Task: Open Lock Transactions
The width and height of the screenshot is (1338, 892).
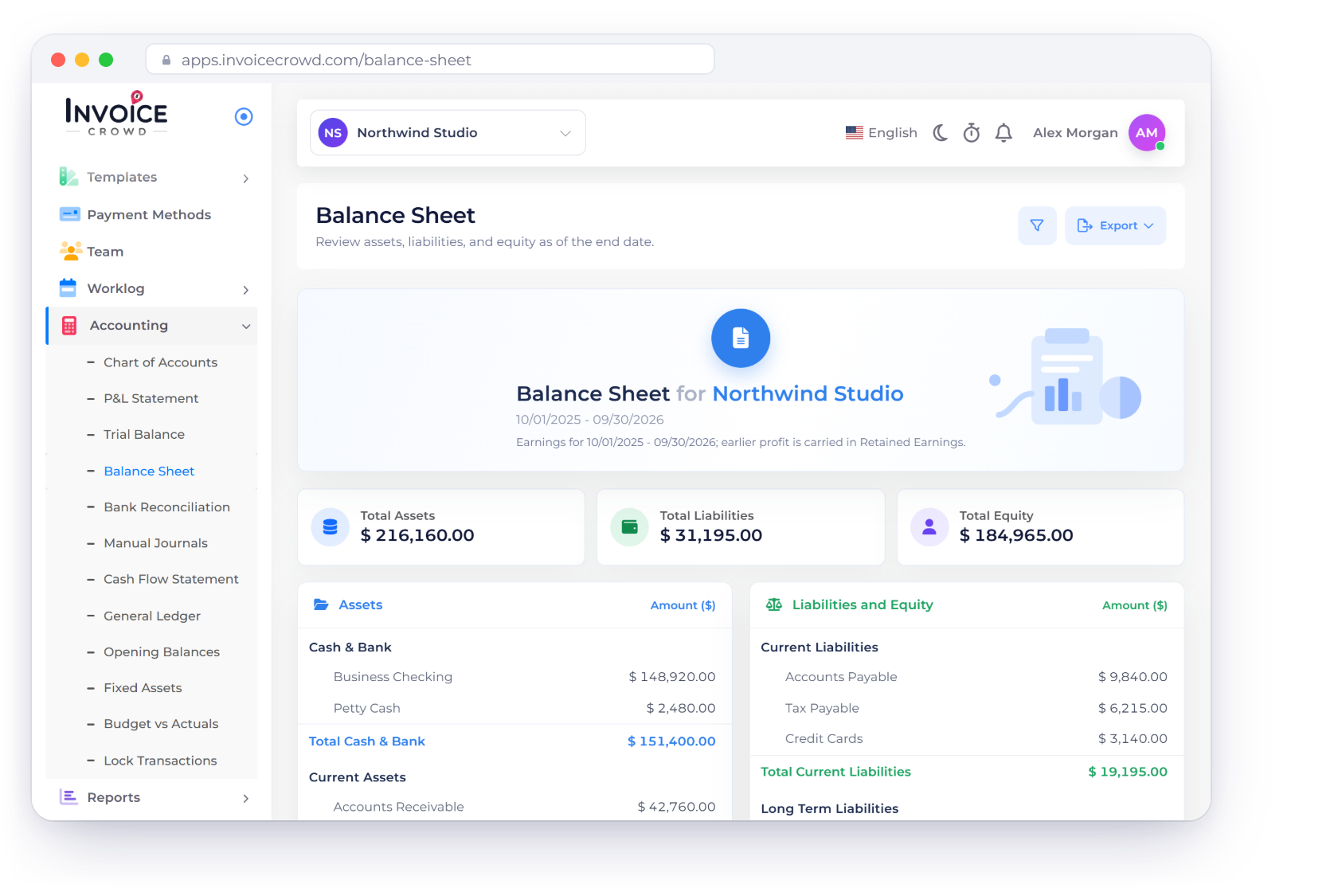Action: click(x=160, y=761)
